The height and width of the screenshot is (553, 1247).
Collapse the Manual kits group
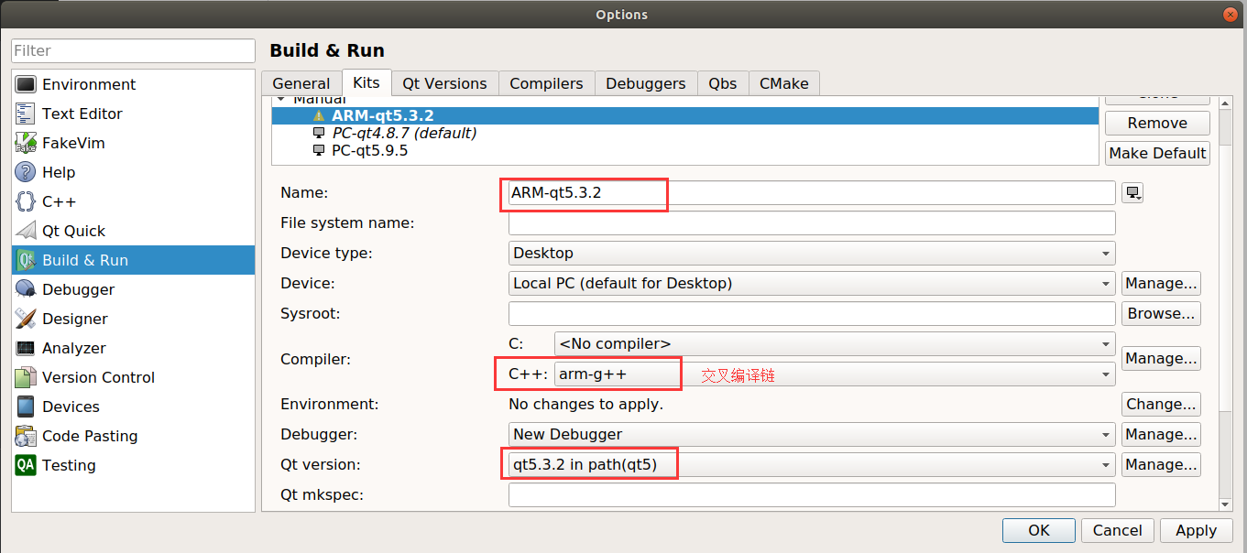(x=281, y=99)
